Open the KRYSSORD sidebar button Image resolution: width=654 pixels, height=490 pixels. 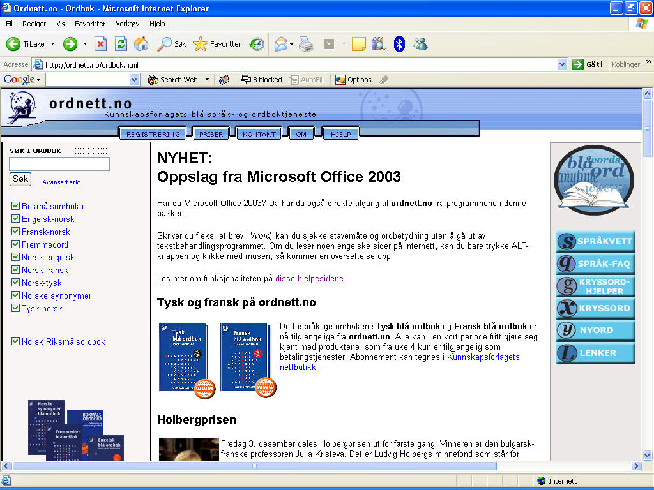tap(595, 308)
